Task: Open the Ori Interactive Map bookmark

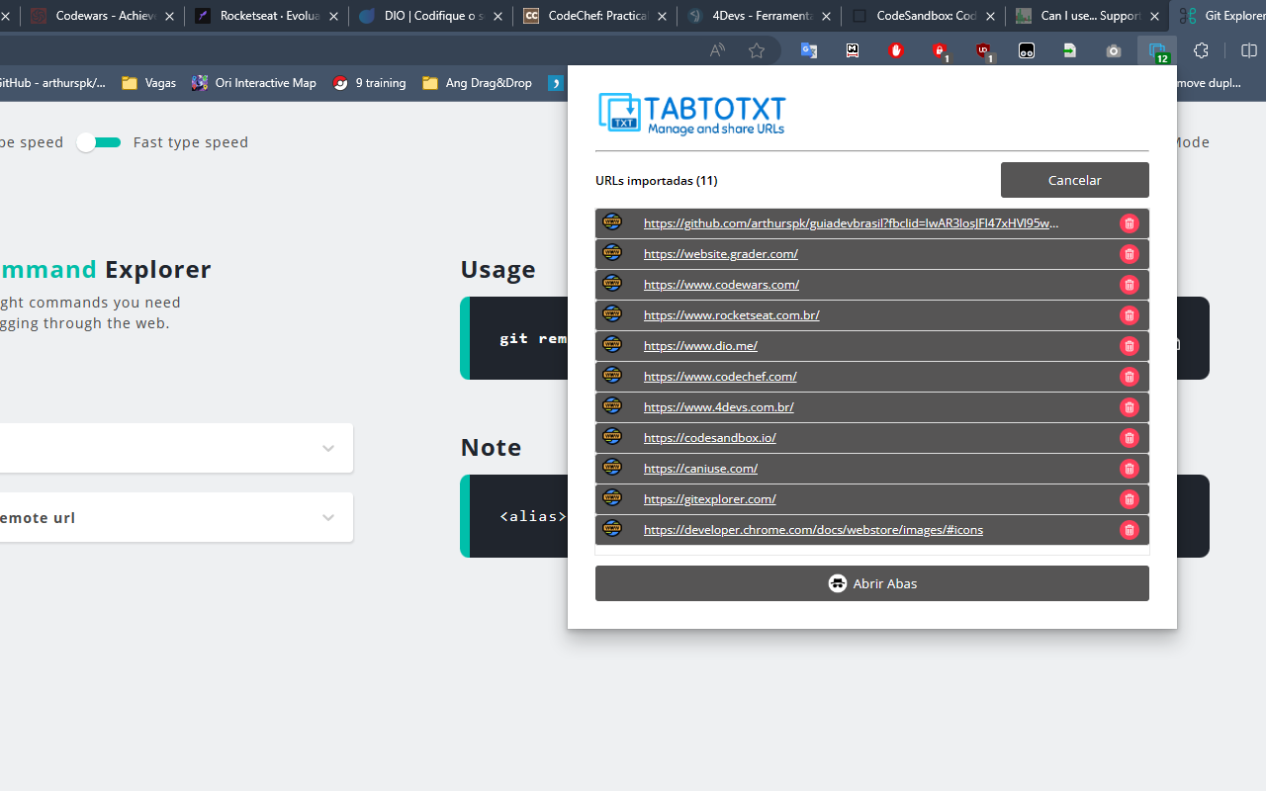Action: [254, 83]
